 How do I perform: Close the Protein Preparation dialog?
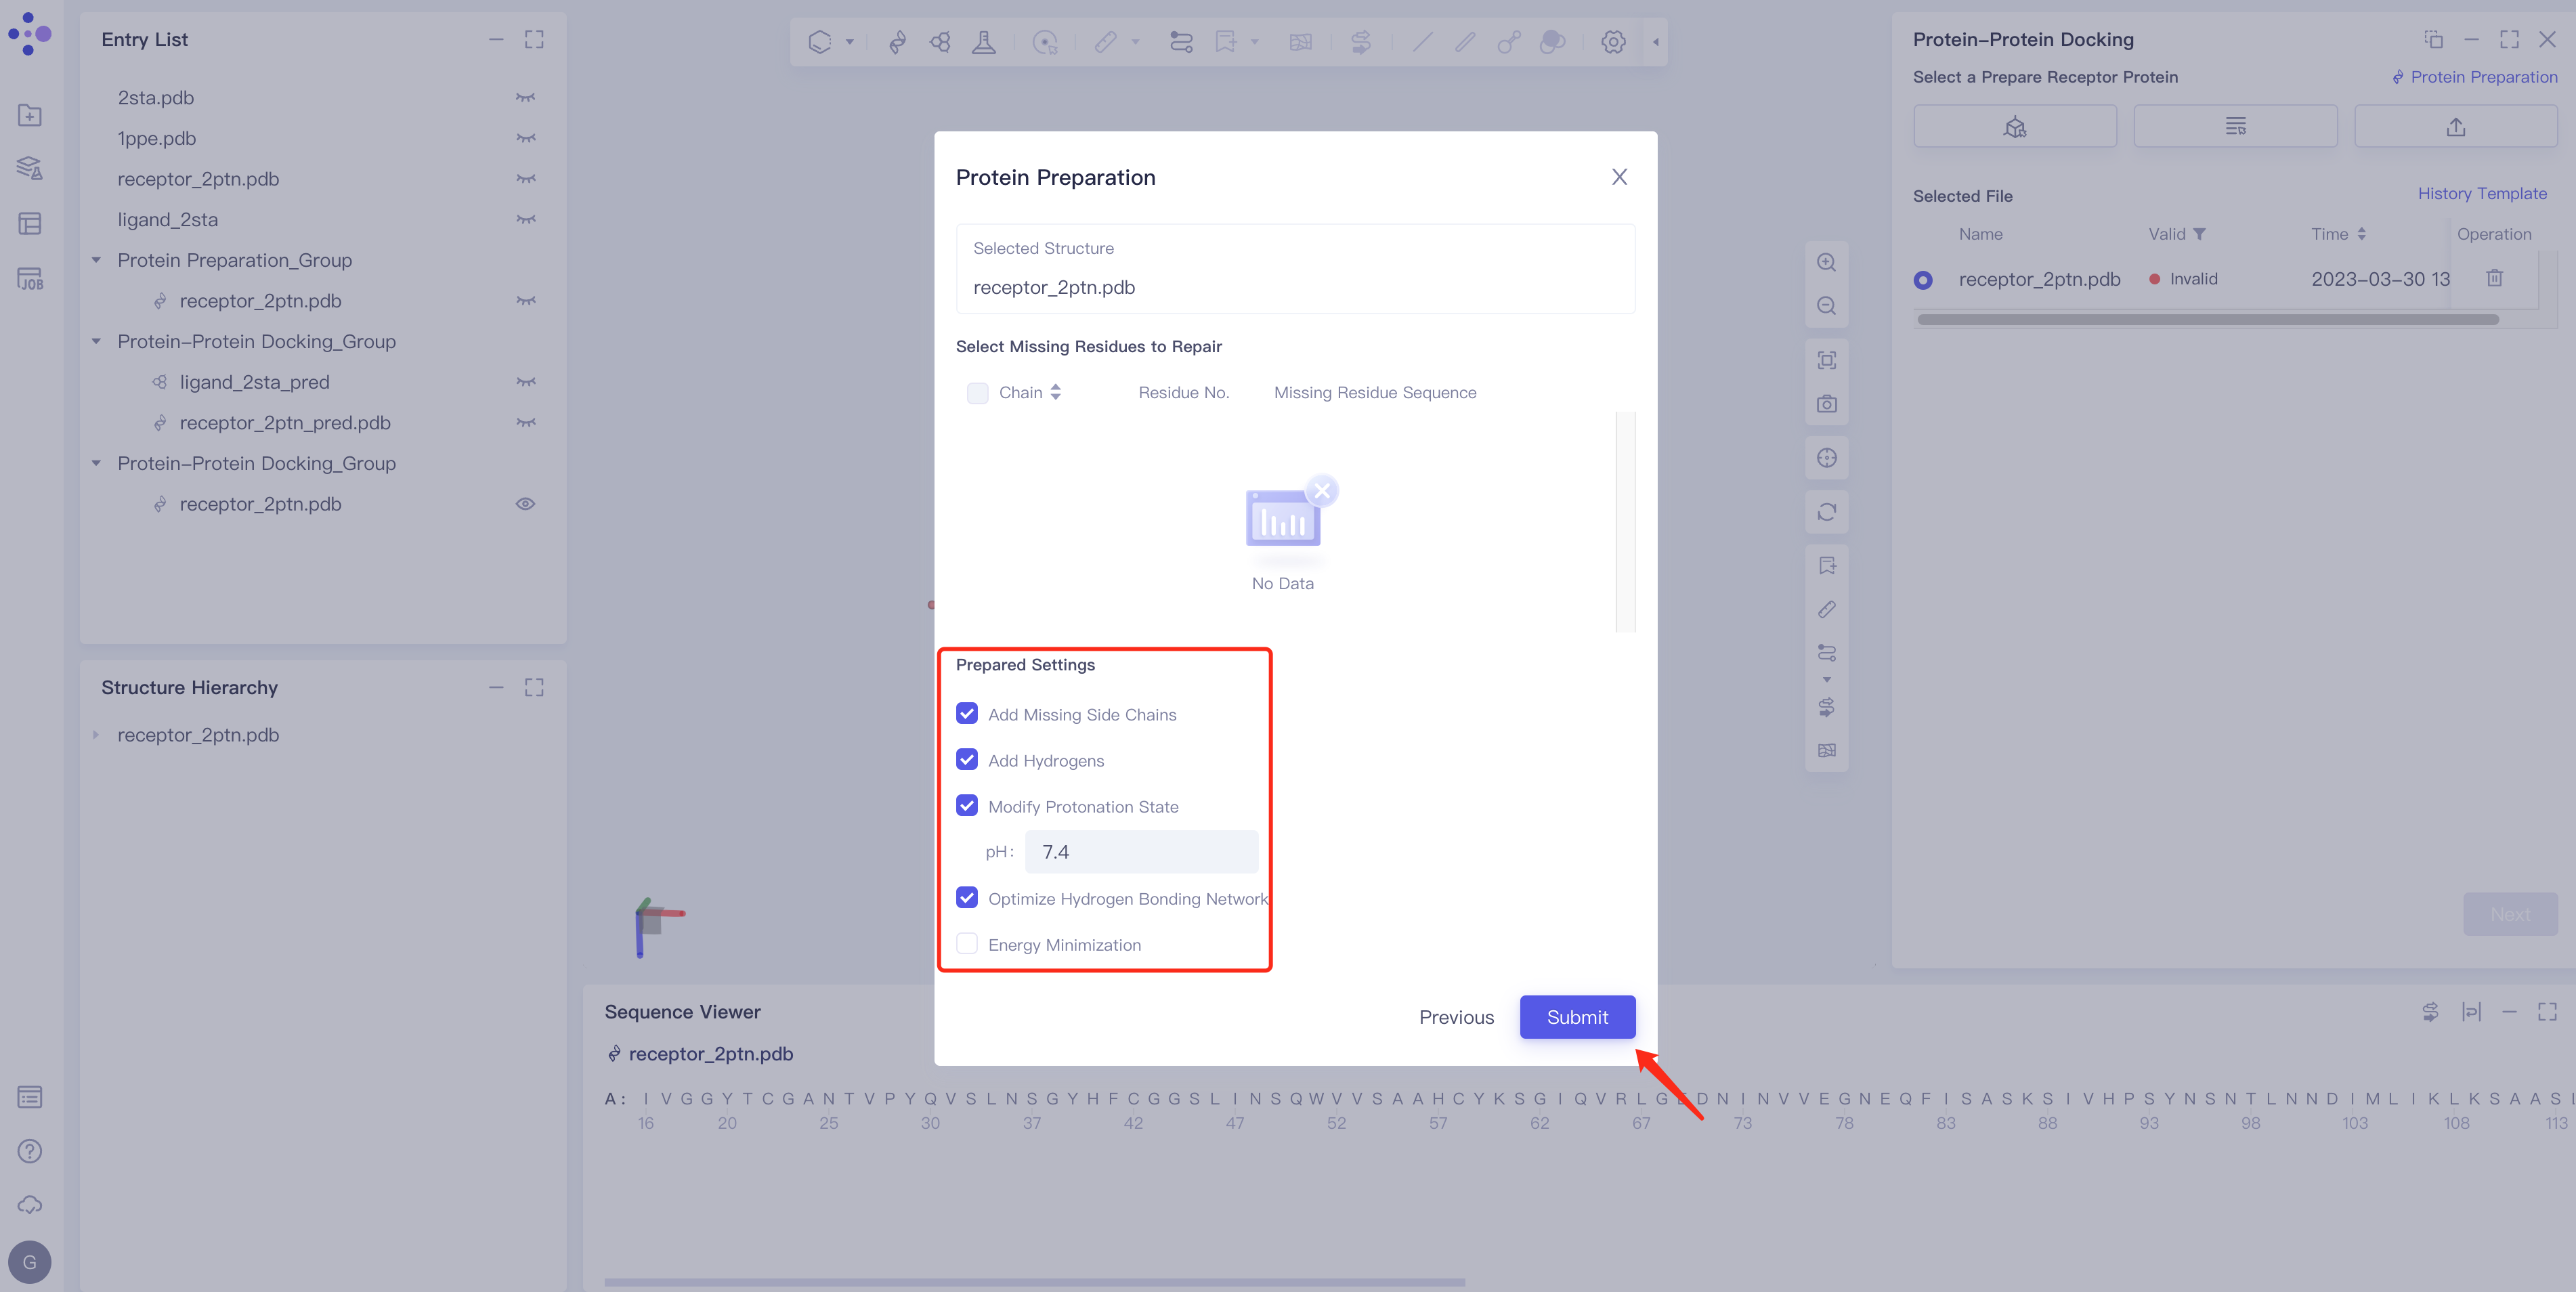tap(1619, 177)
